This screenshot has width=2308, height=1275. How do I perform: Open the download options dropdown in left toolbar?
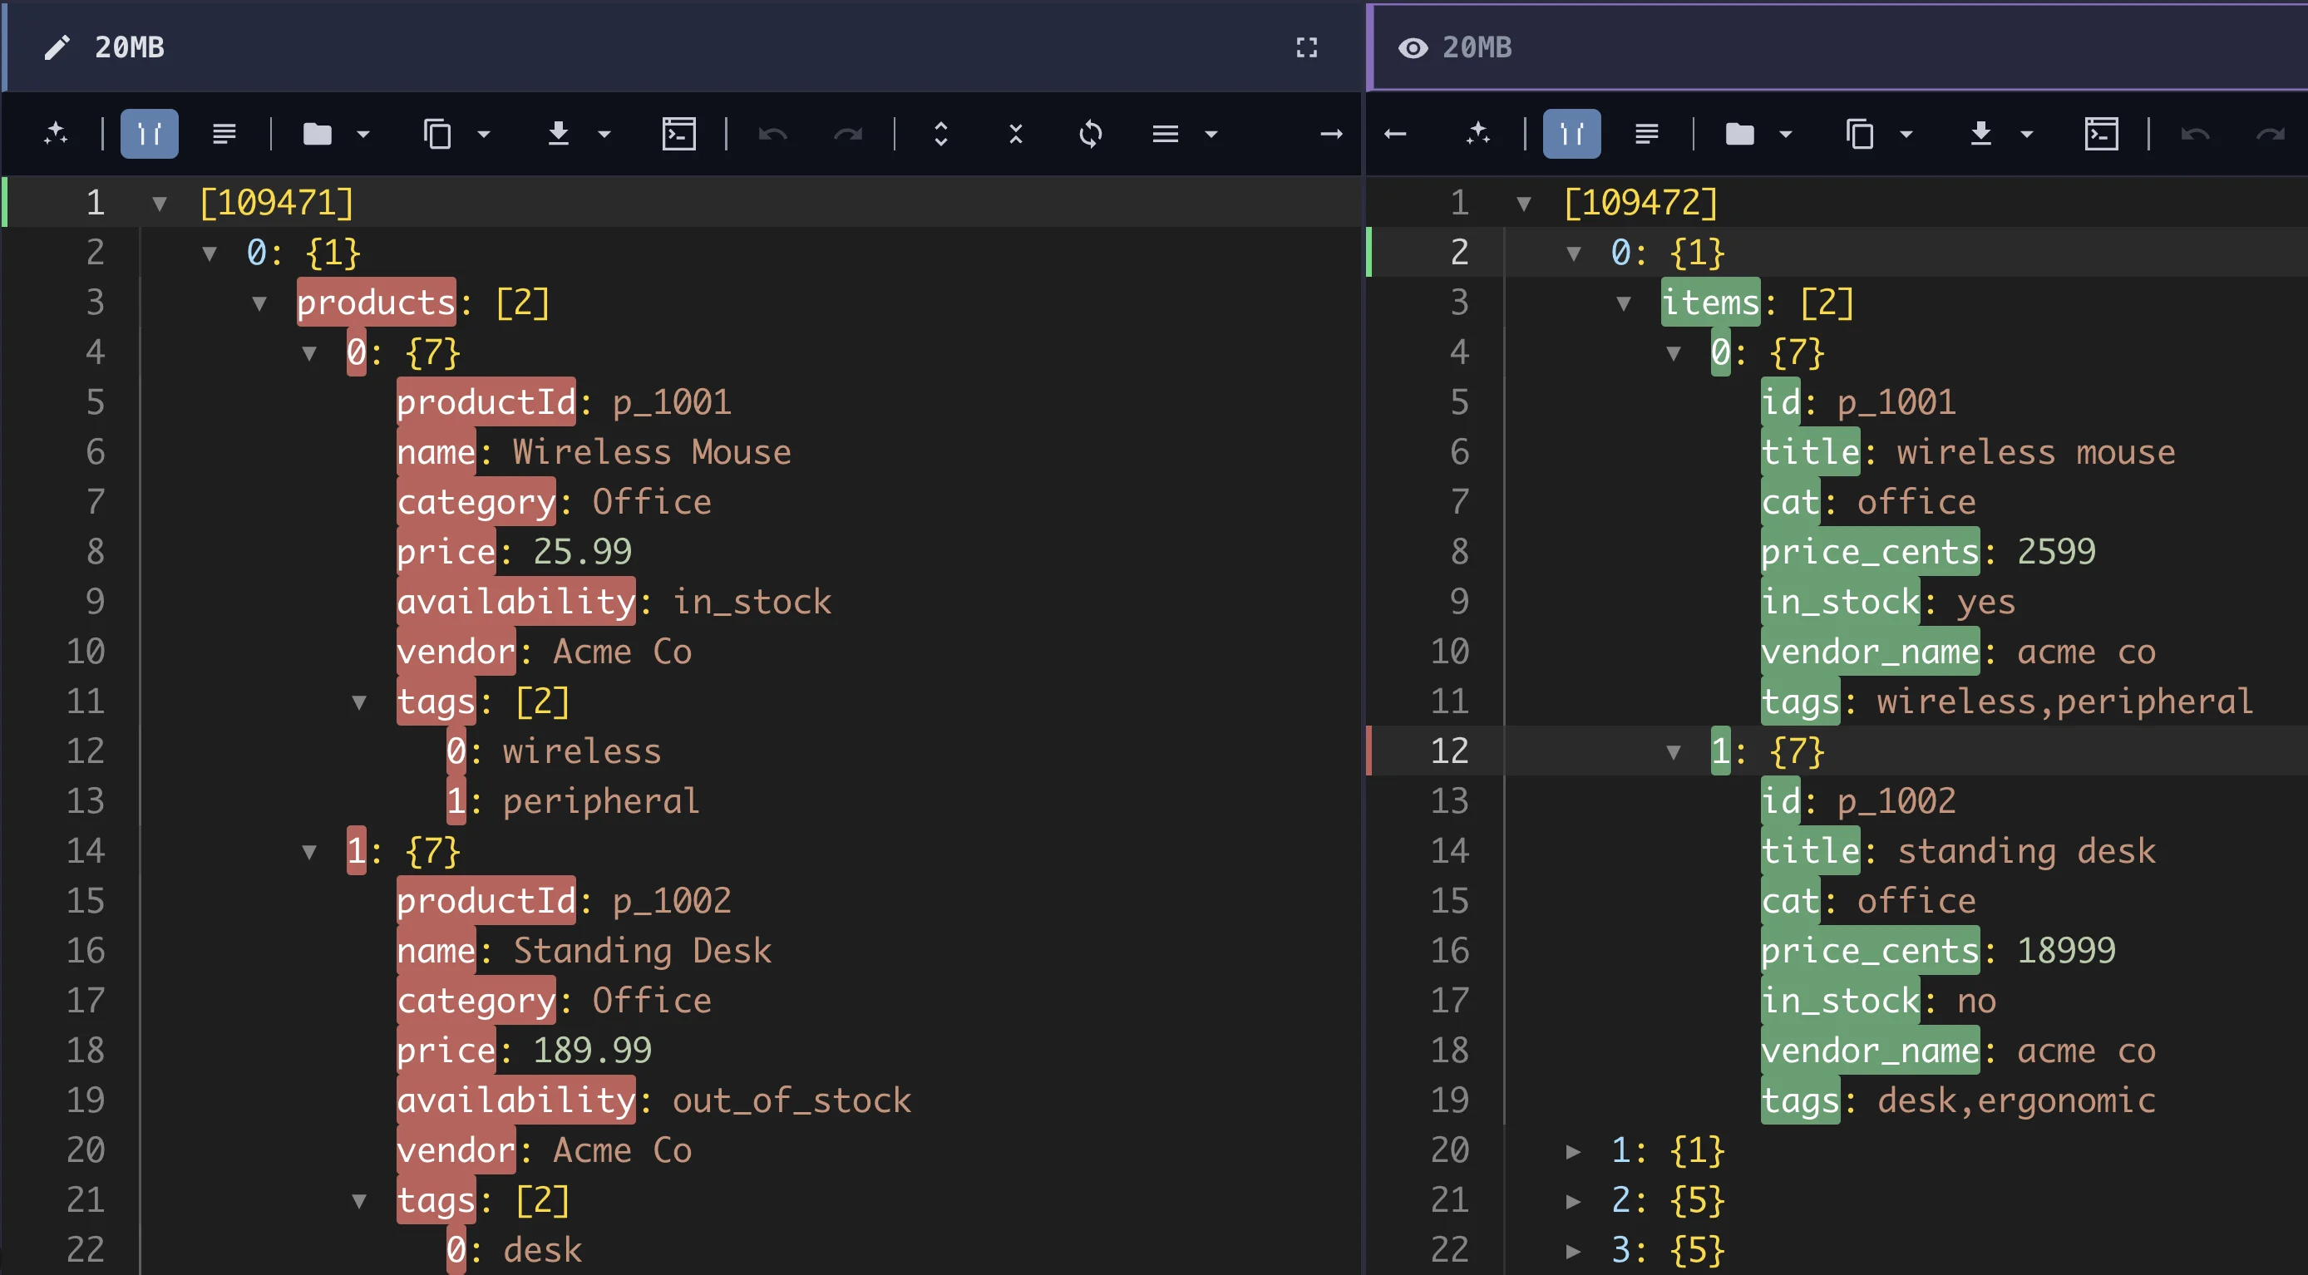[x=604, y=135]
